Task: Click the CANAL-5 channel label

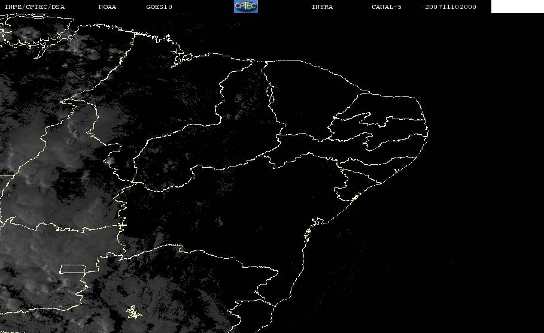Action: [x=386, y=7]
